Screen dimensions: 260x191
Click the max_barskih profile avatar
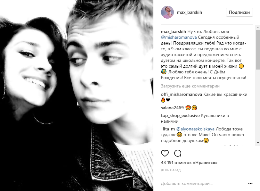point(167,12)
